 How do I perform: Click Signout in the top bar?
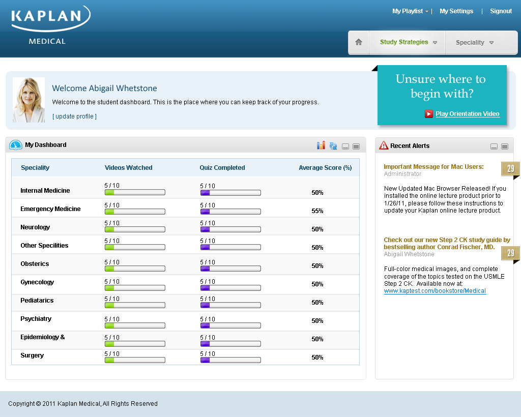[x=501, y=11]
